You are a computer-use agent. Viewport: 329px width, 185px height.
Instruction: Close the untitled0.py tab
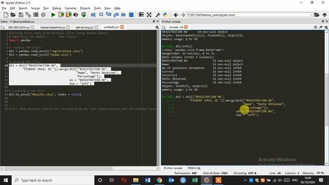pyautogui.click(x=122, y=27)
